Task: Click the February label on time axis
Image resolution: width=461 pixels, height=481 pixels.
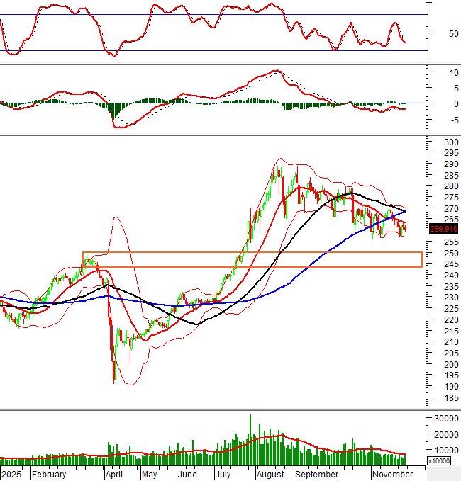Action: (x=49, y=474)
